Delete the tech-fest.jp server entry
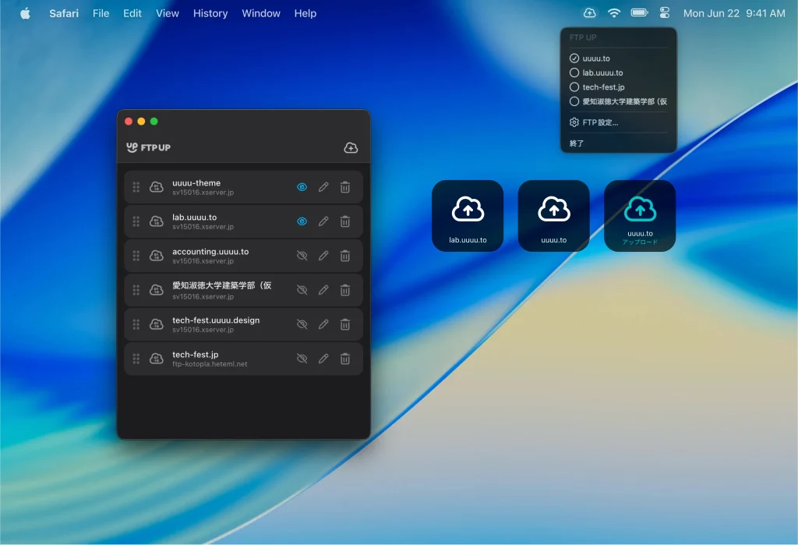 345,359
